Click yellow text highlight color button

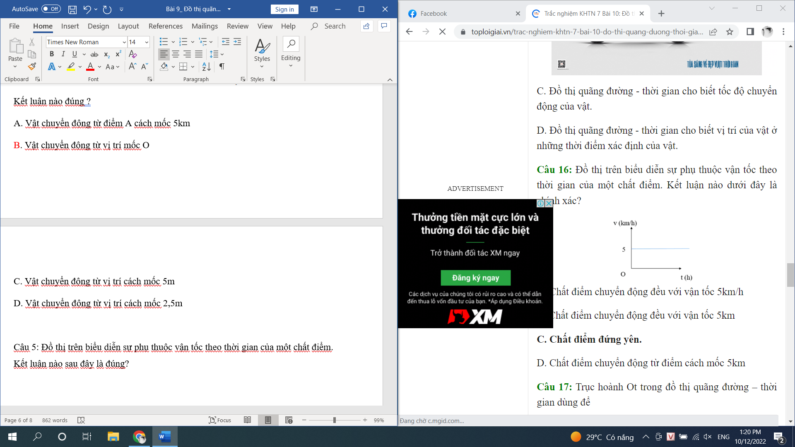point(71,66)
